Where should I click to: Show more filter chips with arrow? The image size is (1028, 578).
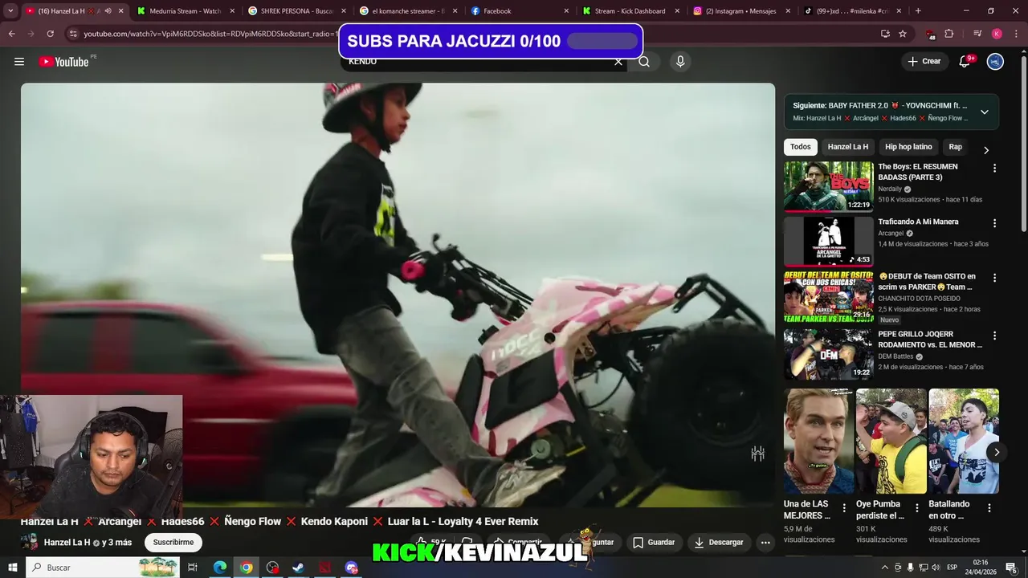click(x=986, y=150)
